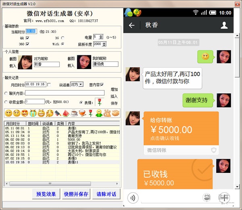Increase the 底板长度 stepper value

point(104,43)
